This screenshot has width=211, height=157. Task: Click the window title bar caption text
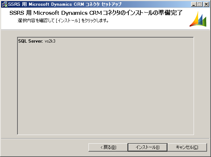(x=65, y=4)
